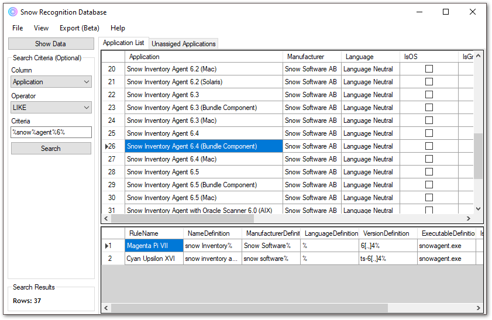
Task: Sort by the Manufacturer column header
Action: coord(312,57)
